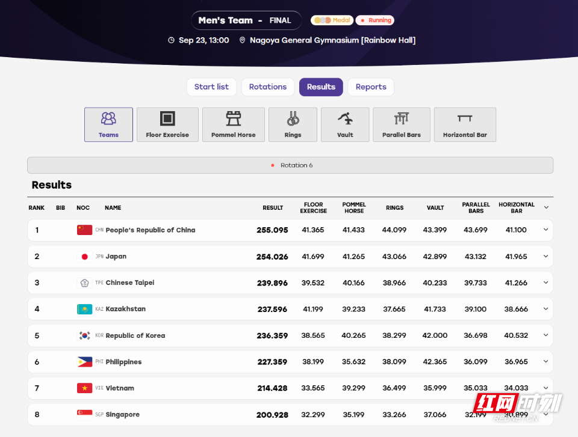Switch to the Start list tab
The image size is (578, 437).
point(211,87)
